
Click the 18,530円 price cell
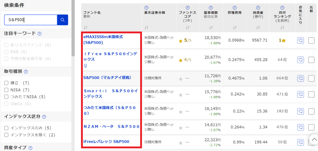coord(212,38)
